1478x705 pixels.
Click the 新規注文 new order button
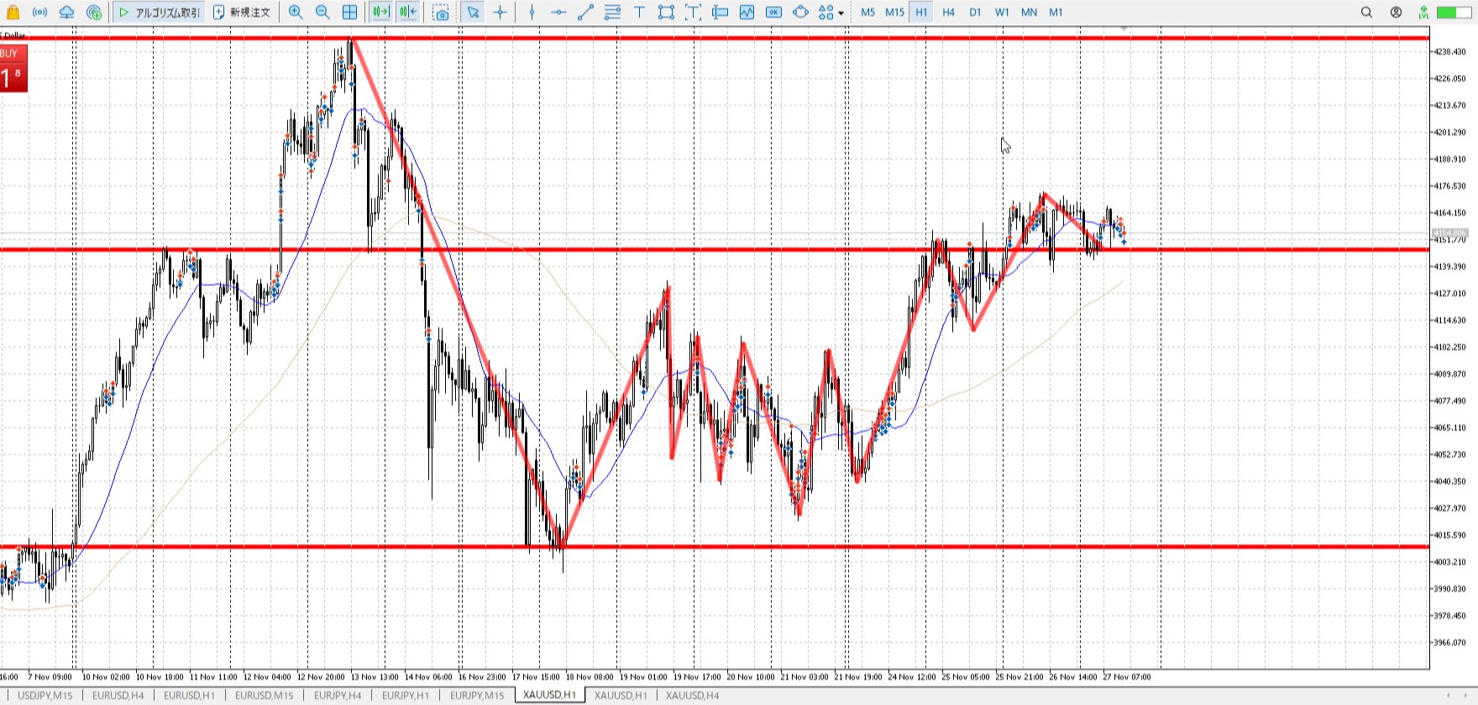tap(242, 12)
